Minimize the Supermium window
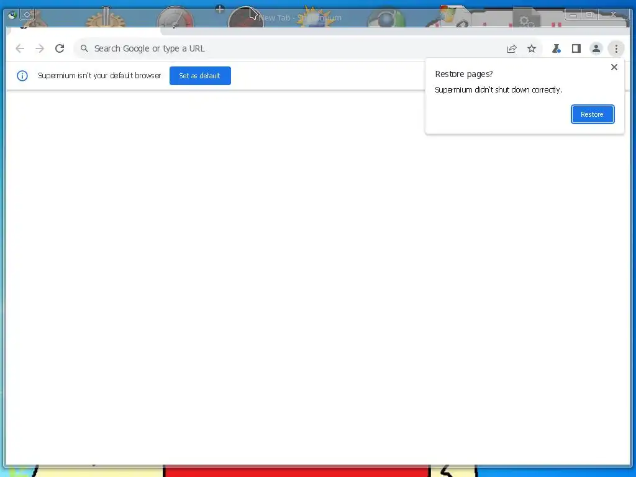Image resolution: width=636 pixels, height=477 pixels. tap(573, 15)
